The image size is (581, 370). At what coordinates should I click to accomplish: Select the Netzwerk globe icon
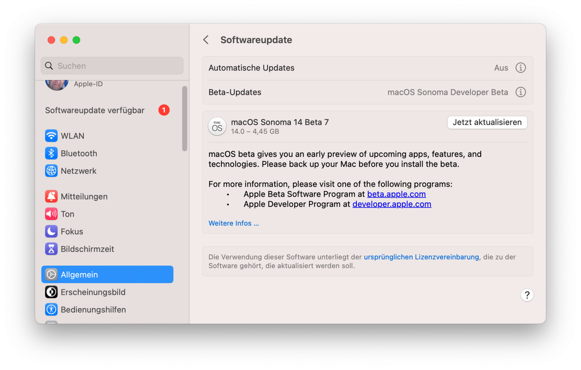[51, 171]
